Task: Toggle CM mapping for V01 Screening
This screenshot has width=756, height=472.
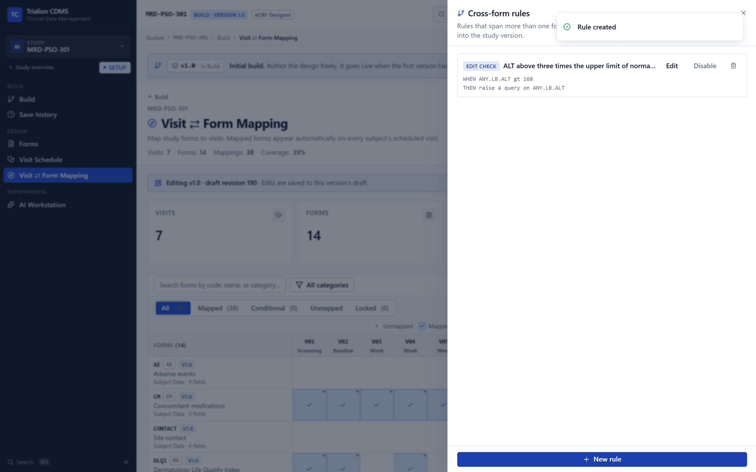Action: 309,405
